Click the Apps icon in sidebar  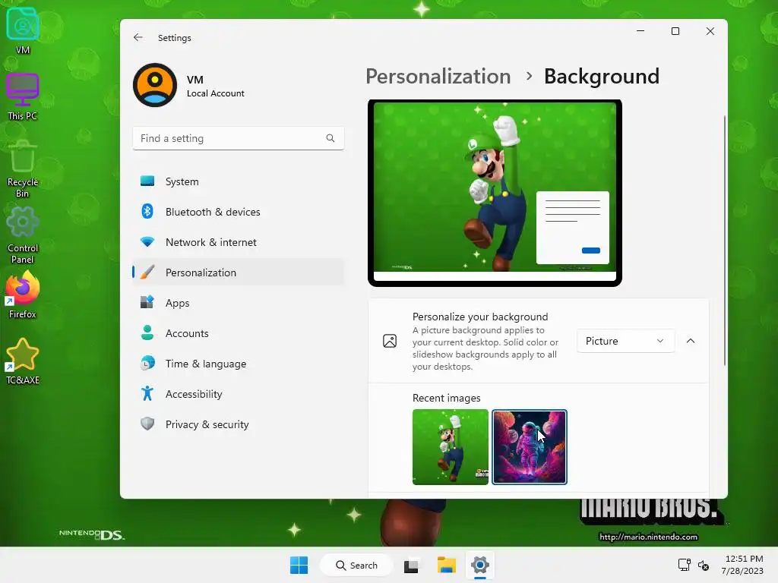coord(147,302)
